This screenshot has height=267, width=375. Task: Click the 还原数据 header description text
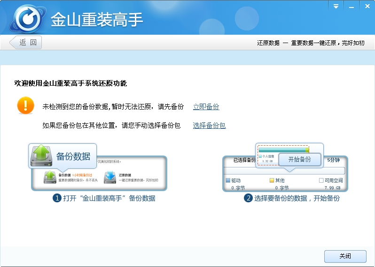point(311,43)
